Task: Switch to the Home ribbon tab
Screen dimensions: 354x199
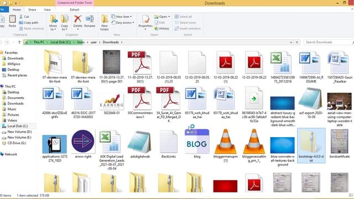Action: 17,10
